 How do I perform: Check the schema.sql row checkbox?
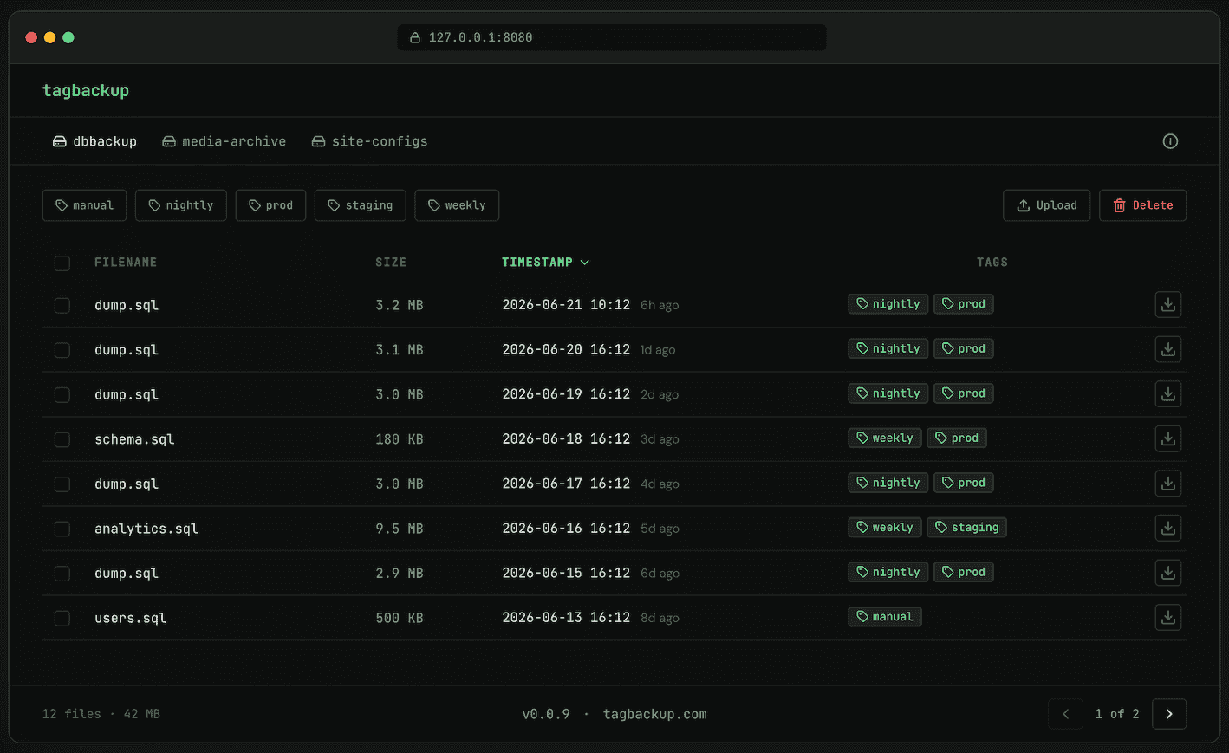pos(62,439)
